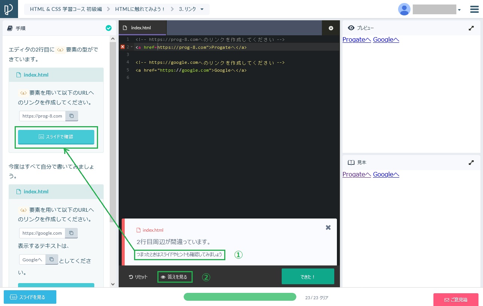This screenshot has width=483, height=306.
Task: Click the green procedure completion checkmark
Action: point(109,28)
